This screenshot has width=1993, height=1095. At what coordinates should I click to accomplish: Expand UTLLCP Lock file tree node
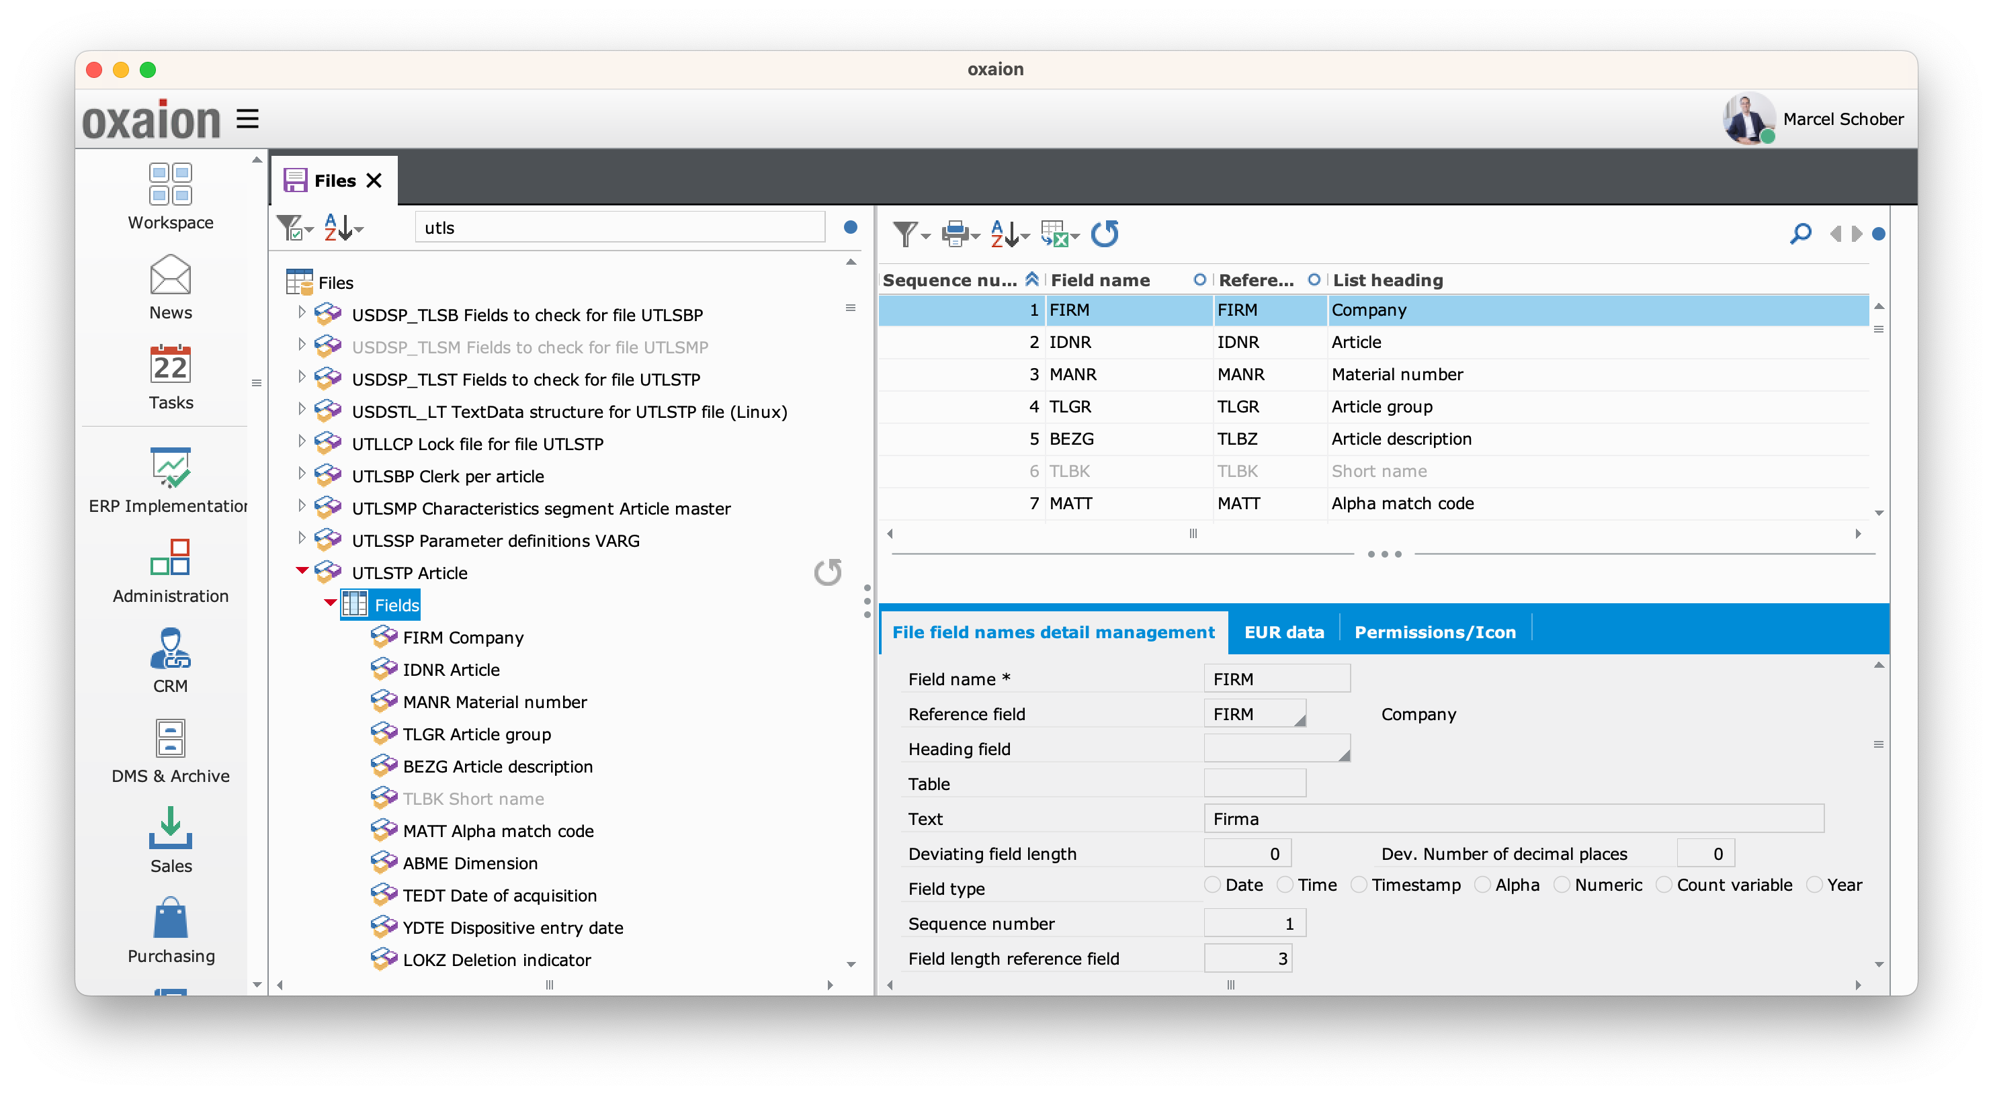(302, 441)
